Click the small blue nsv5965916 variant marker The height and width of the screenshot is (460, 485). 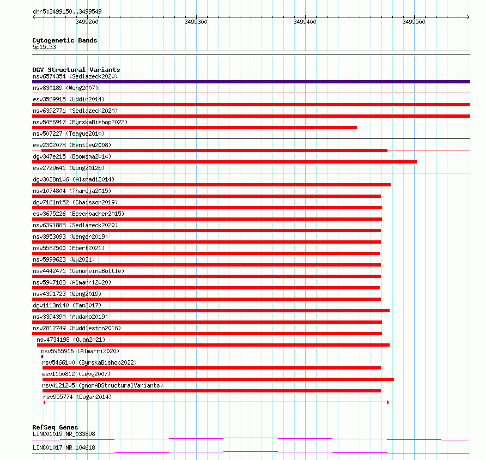tap(42, 356)
